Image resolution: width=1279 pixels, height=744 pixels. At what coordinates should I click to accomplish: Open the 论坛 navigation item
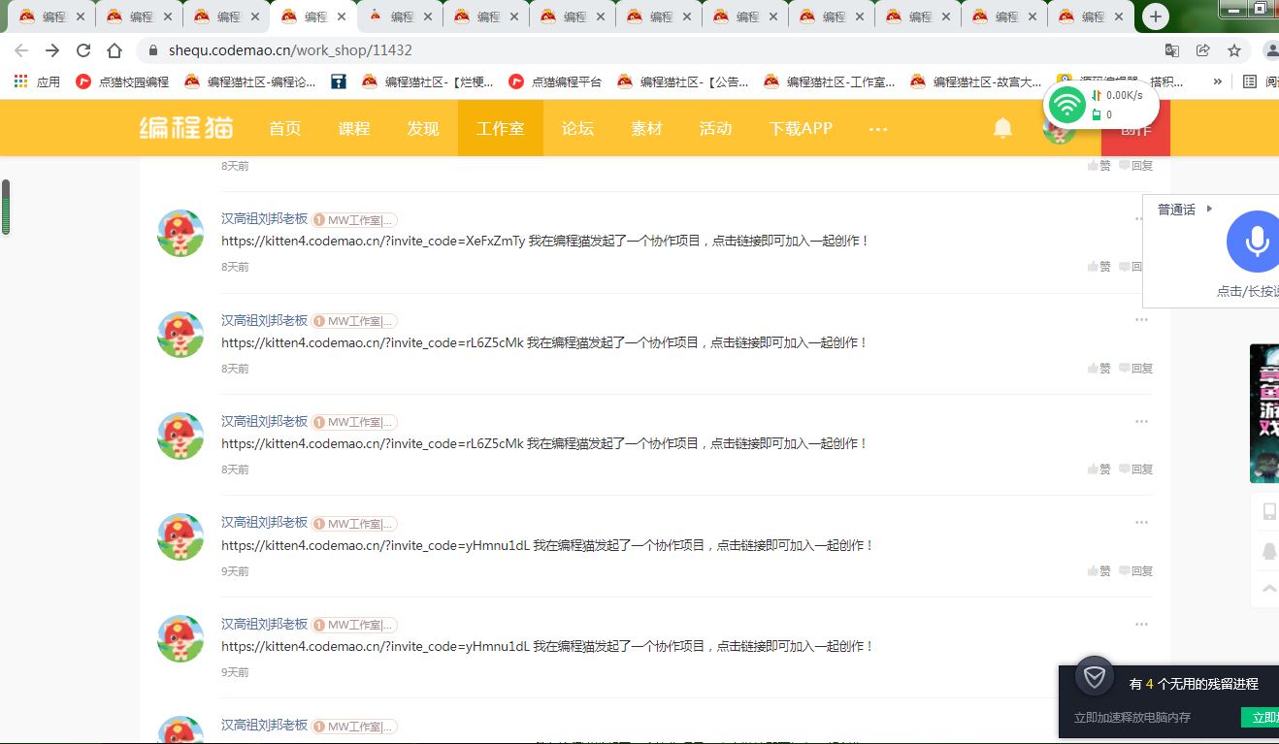pyautogui.click(x=577, y=128)
